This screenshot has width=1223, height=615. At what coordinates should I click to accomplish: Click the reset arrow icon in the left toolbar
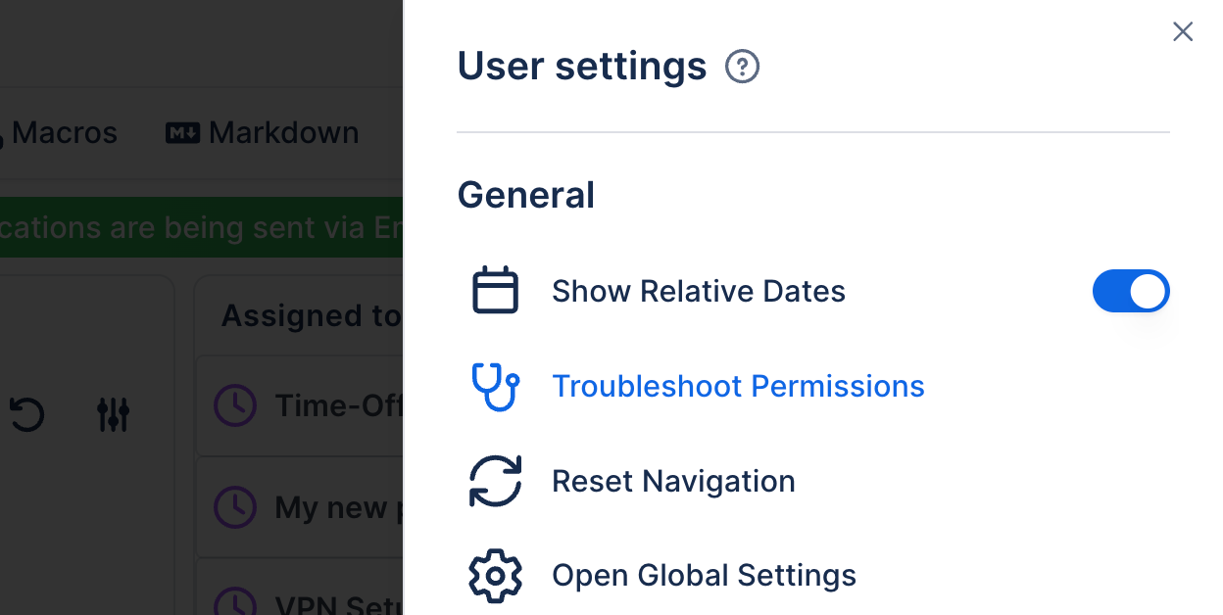tap(27, 414)
